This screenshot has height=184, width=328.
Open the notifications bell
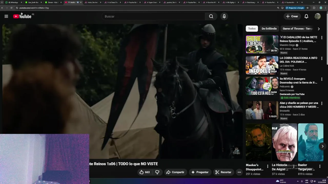(x=306, y=16)
